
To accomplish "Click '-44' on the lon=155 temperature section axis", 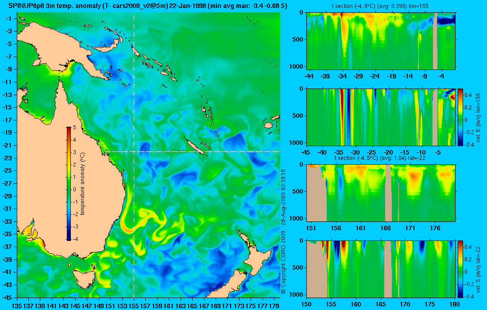I will point(309,76).
